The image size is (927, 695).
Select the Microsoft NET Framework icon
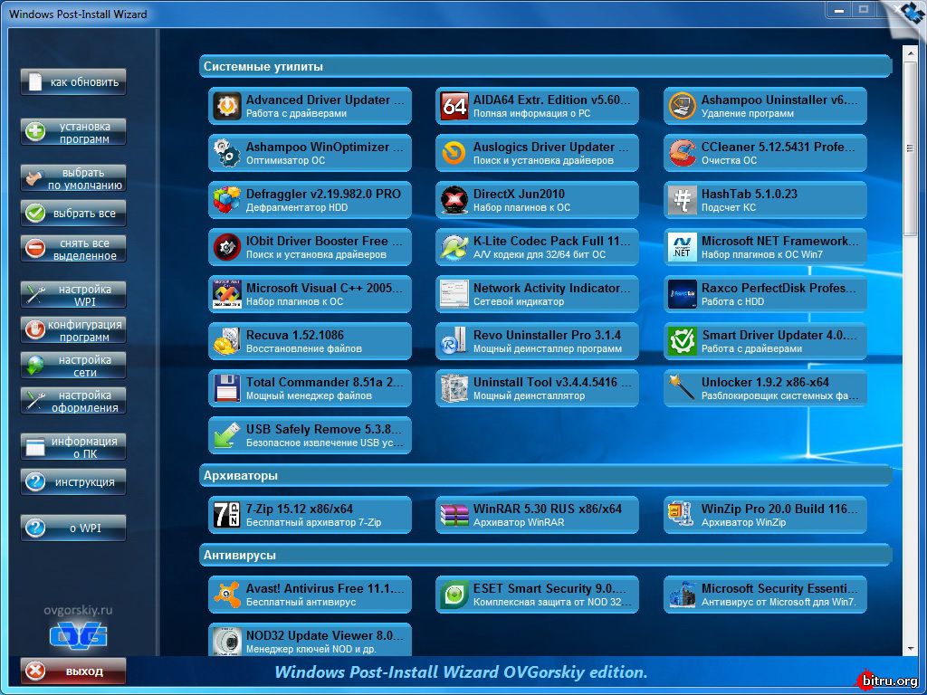pyautogui.click(x=683, y=247)
